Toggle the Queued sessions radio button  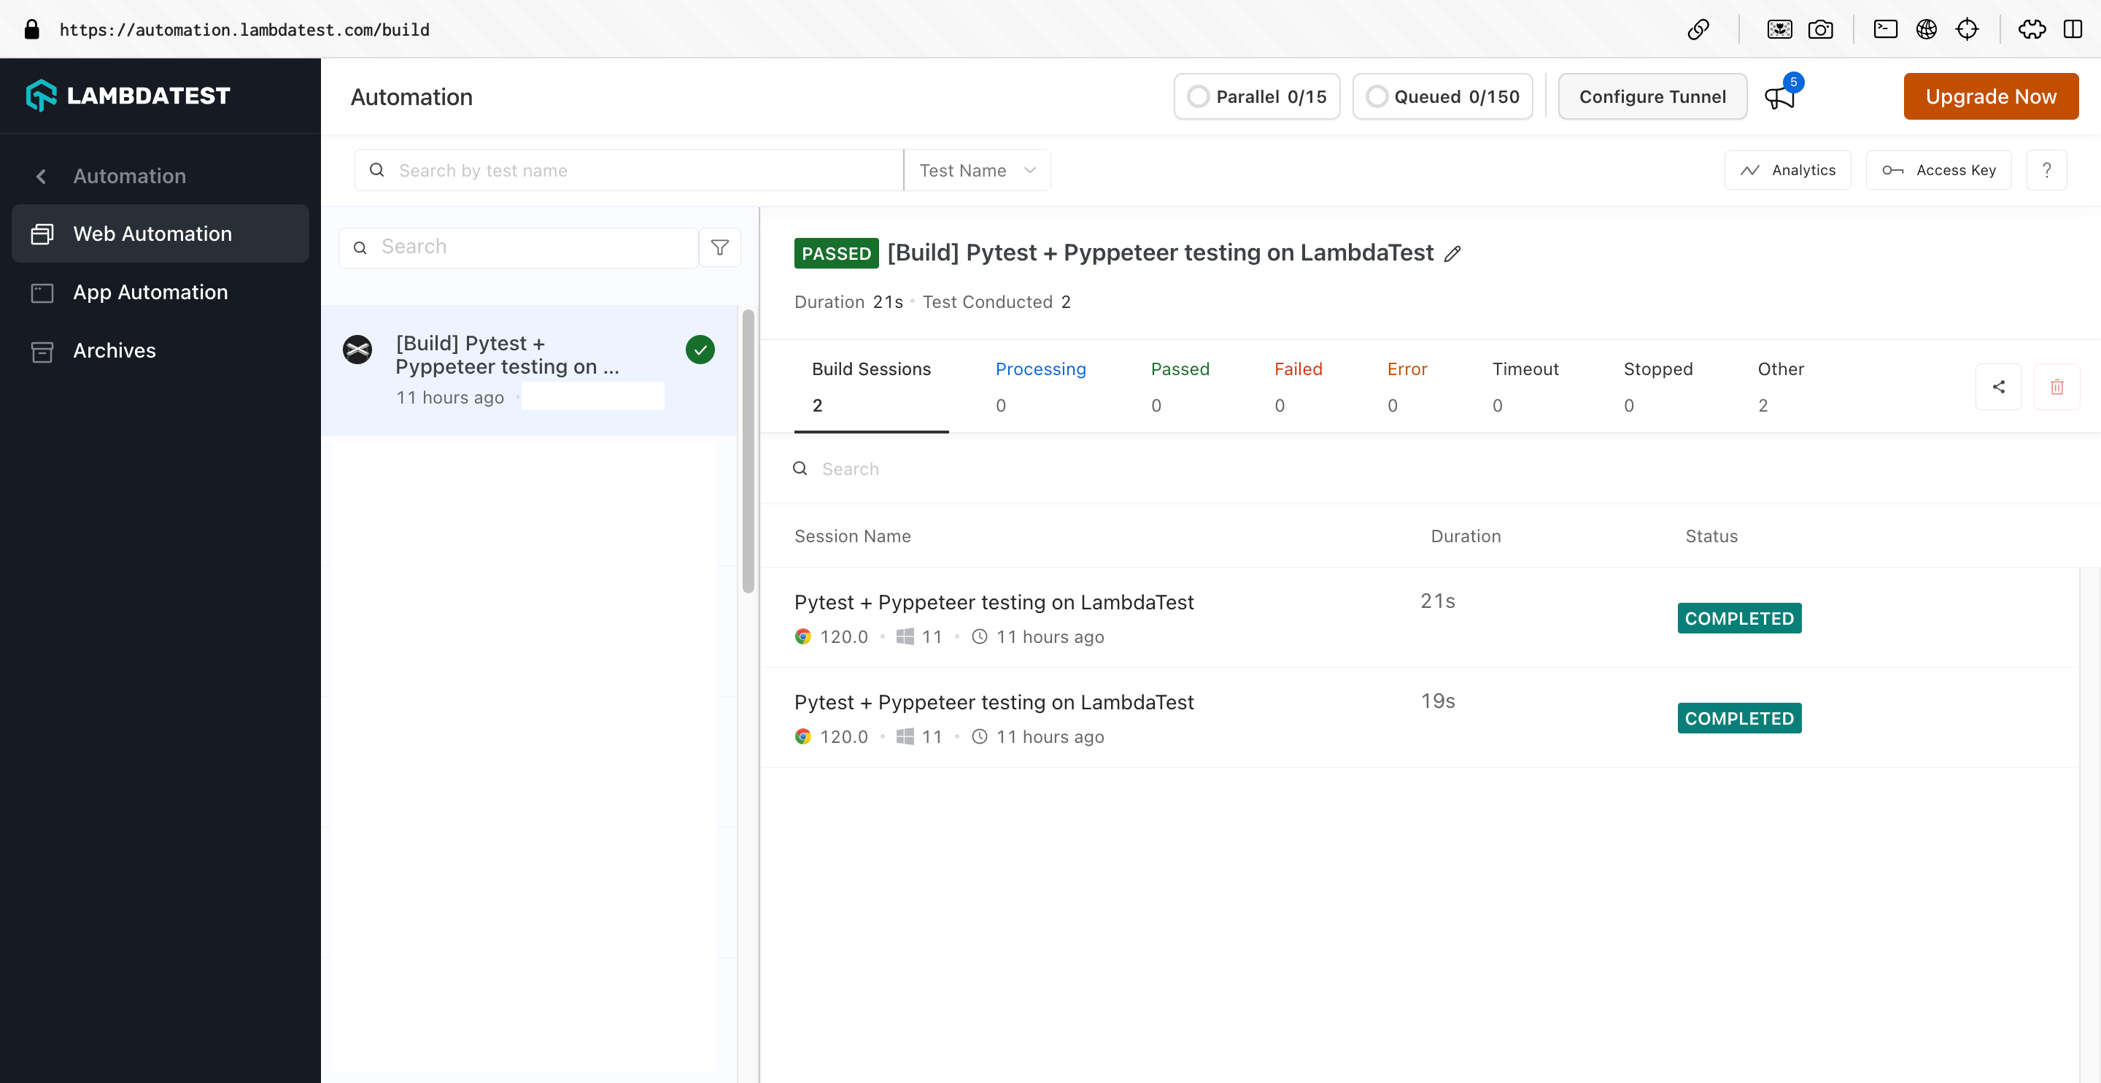1377,96
